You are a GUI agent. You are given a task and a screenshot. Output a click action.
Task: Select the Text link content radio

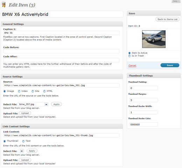23,141
